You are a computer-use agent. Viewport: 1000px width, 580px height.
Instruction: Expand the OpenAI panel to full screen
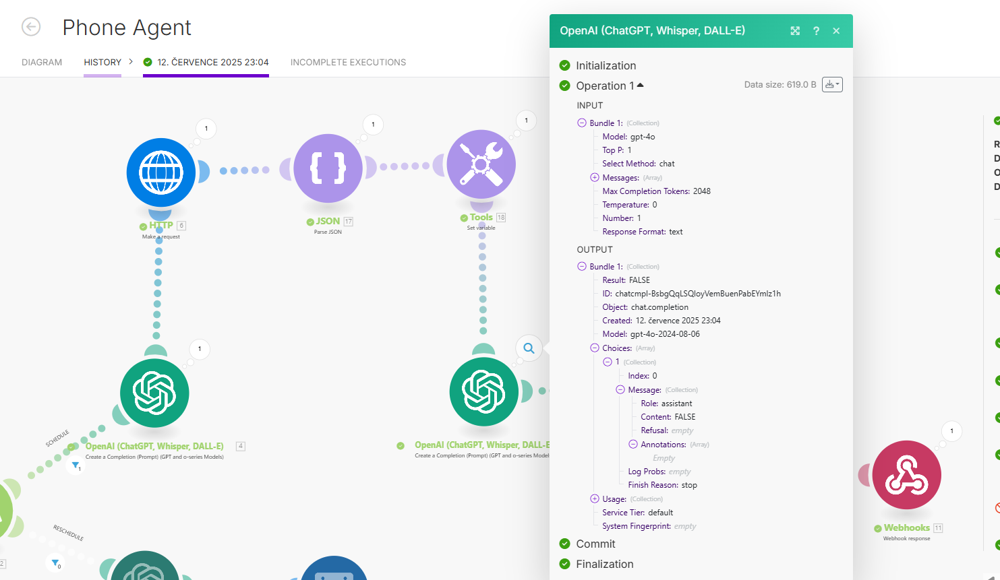pyautogui.click(x=795, y=31)
